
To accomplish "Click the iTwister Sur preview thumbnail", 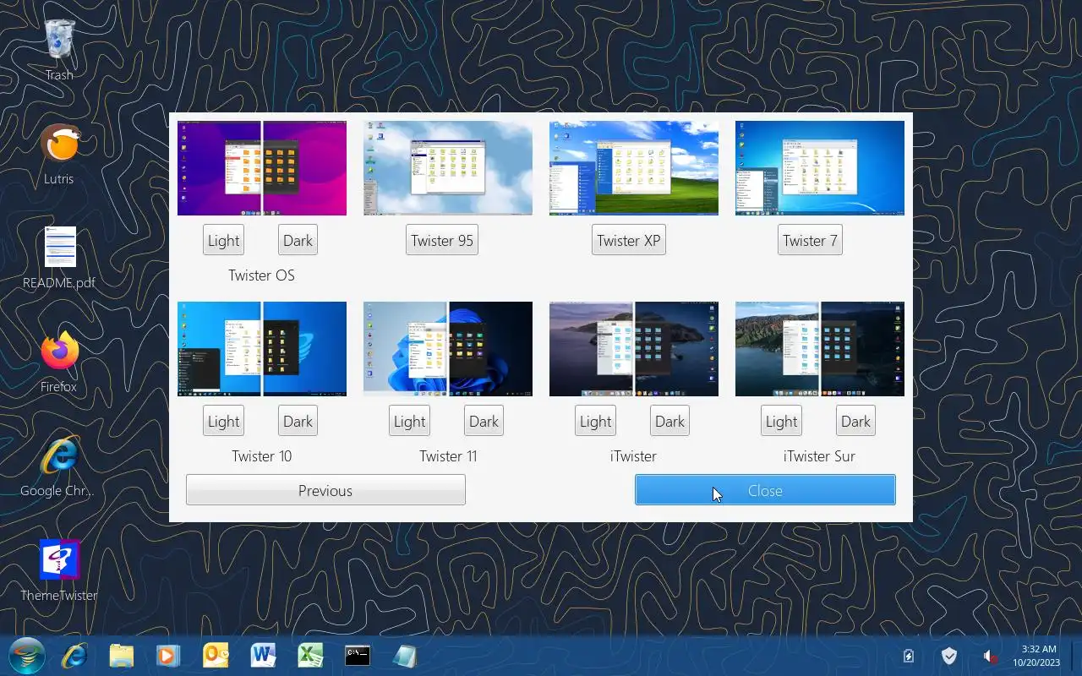I will coord(820,349).
